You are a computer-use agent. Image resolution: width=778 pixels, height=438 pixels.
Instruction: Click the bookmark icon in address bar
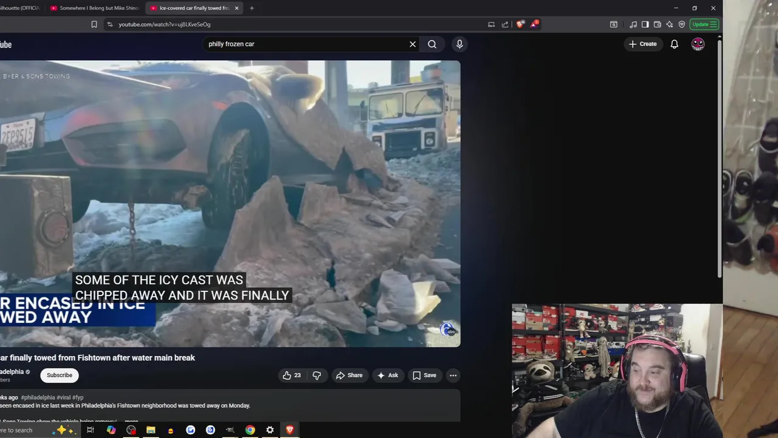[94, 24]
